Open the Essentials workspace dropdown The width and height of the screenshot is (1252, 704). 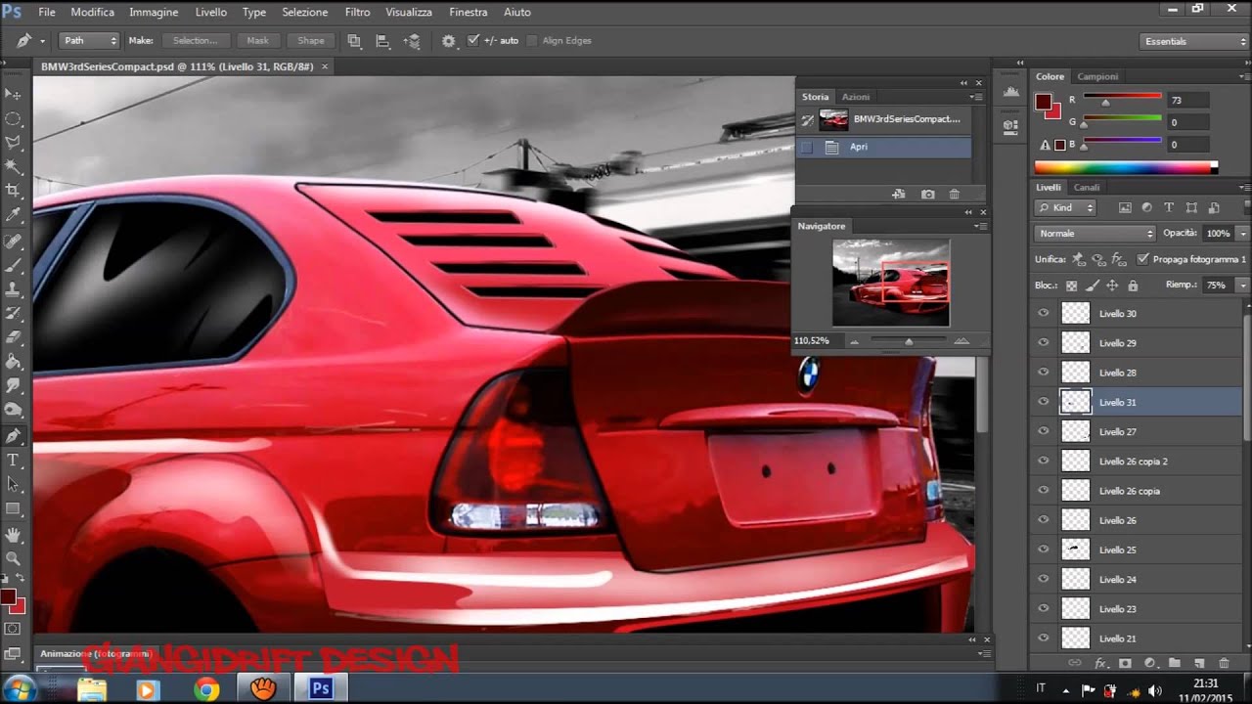click(x=1193, y=41)
